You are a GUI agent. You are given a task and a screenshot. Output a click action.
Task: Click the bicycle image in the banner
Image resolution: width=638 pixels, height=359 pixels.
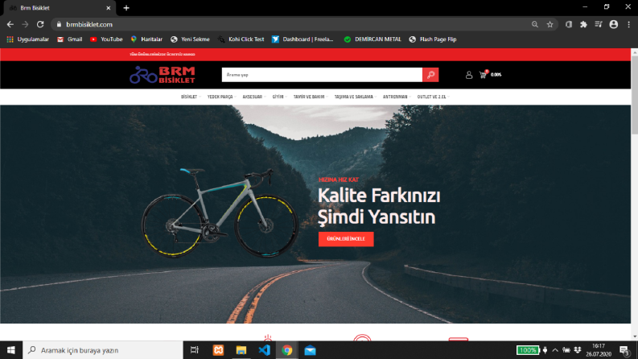pyautogui.click(x=220, y=213)
